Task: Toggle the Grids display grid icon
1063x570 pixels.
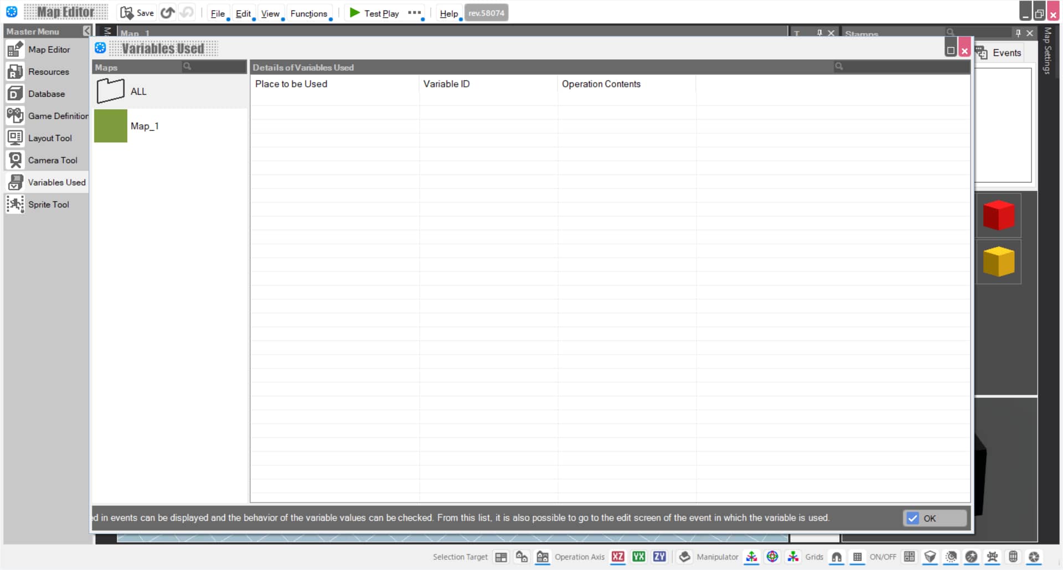Action: pos(858,557)
